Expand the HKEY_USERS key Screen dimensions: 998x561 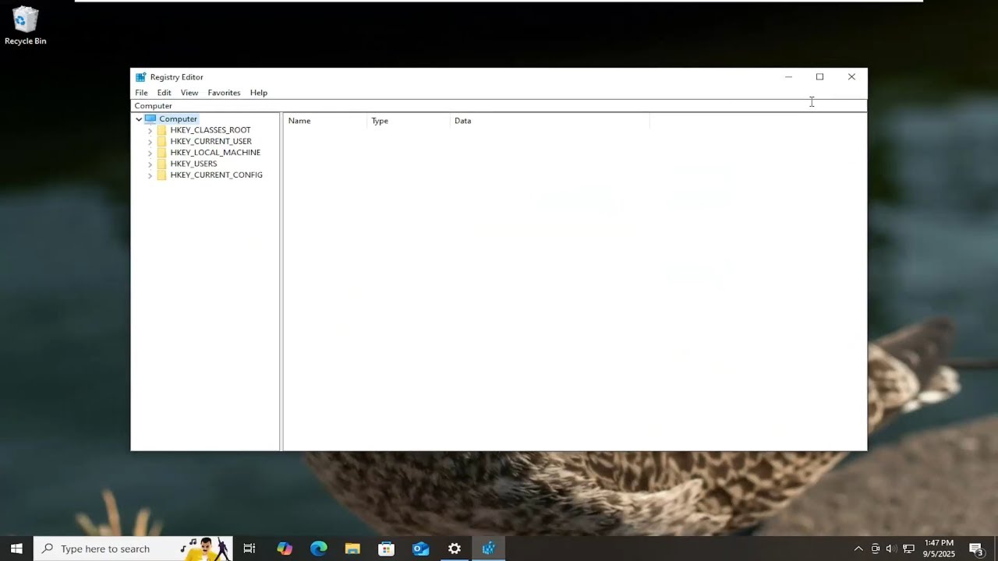point(150,164)
